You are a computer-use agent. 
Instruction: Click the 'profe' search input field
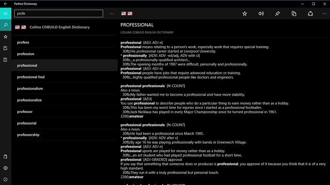coord(59,14)
